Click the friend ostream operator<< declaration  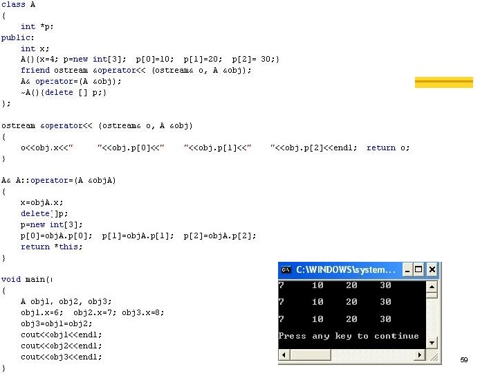click(x=136, y=70)
